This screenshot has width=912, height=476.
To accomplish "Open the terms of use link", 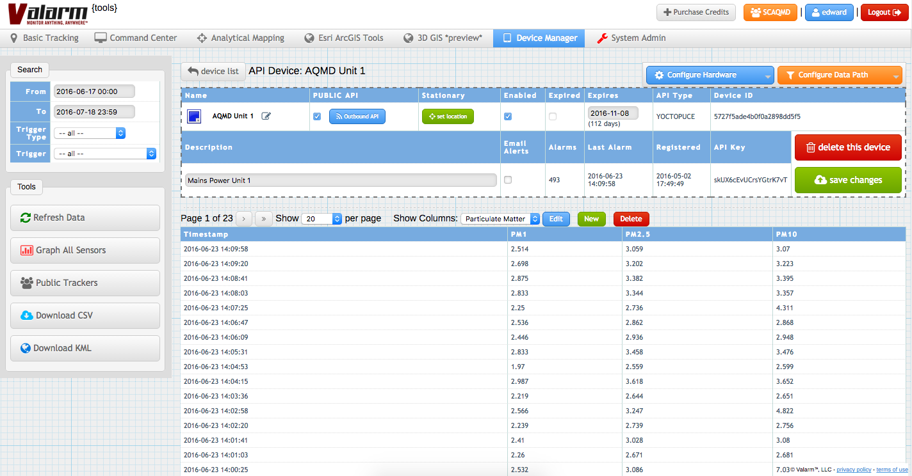I will (x=892, y=470).
